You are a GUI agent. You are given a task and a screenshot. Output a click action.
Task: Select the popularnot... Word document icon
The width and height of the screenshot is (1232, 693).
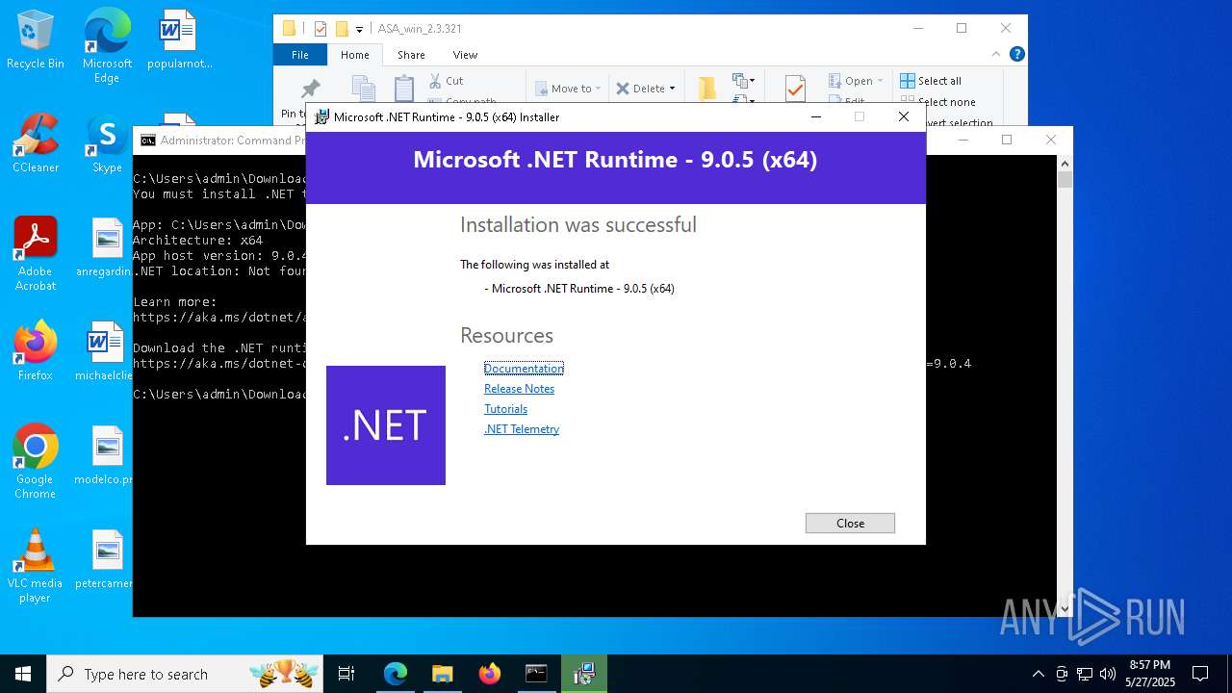[x=178, y=40]
